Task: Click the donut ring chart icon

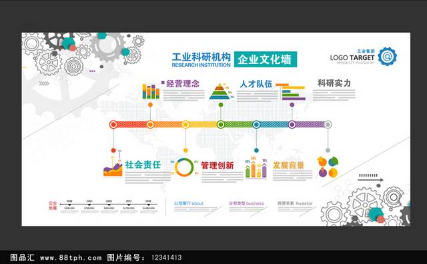Action: (x=184, y=167)
